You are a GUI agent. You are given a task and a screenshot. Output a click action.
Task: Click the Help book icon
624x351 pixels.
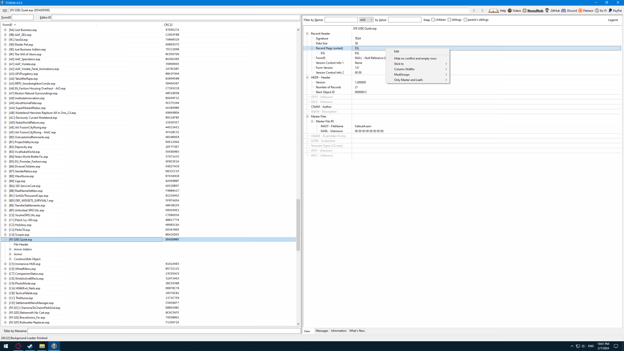click(494, 10)
